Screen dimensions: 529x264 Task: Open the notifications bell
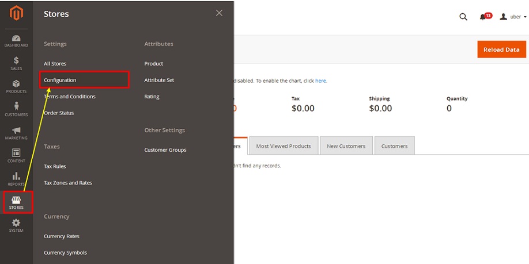485,17
